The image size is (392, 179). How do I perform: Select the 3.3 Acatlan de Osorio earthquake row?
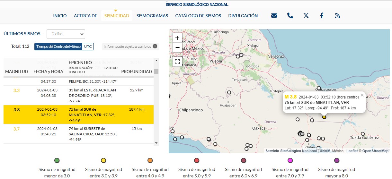[x=78, y=95]
